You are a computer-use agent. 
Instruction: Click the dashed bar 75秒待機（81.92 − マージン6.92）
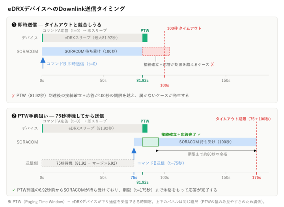(88, 163)
